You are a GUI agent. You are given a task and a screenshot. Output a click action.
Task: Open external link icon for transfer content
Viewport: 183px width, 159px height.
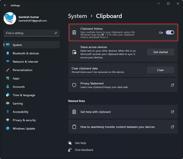click(173, 127)
